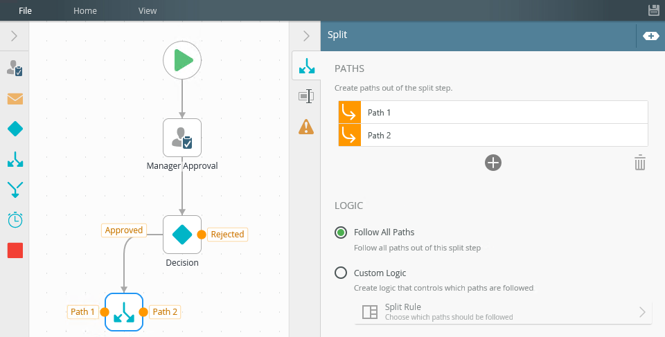Open the Split Rule chevron
Screen dimensions: 665x337
point(642,312)
